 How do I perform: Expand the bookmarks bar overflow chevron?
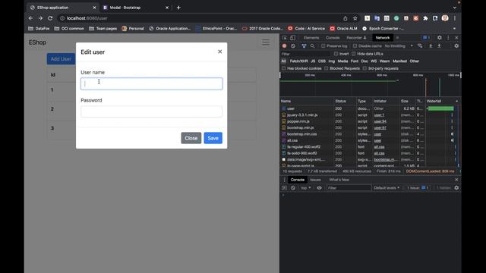pos(454,29)
